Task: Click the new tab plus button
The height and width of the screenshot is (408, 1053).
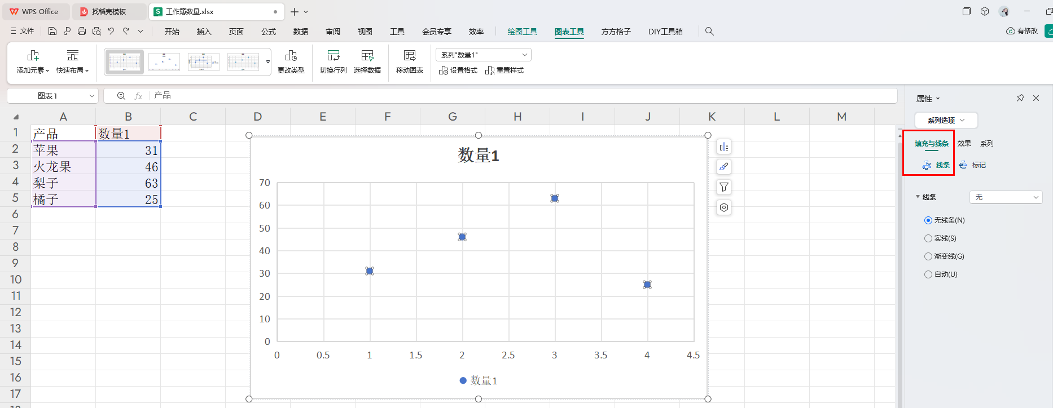Action: (x=295, y=11)
